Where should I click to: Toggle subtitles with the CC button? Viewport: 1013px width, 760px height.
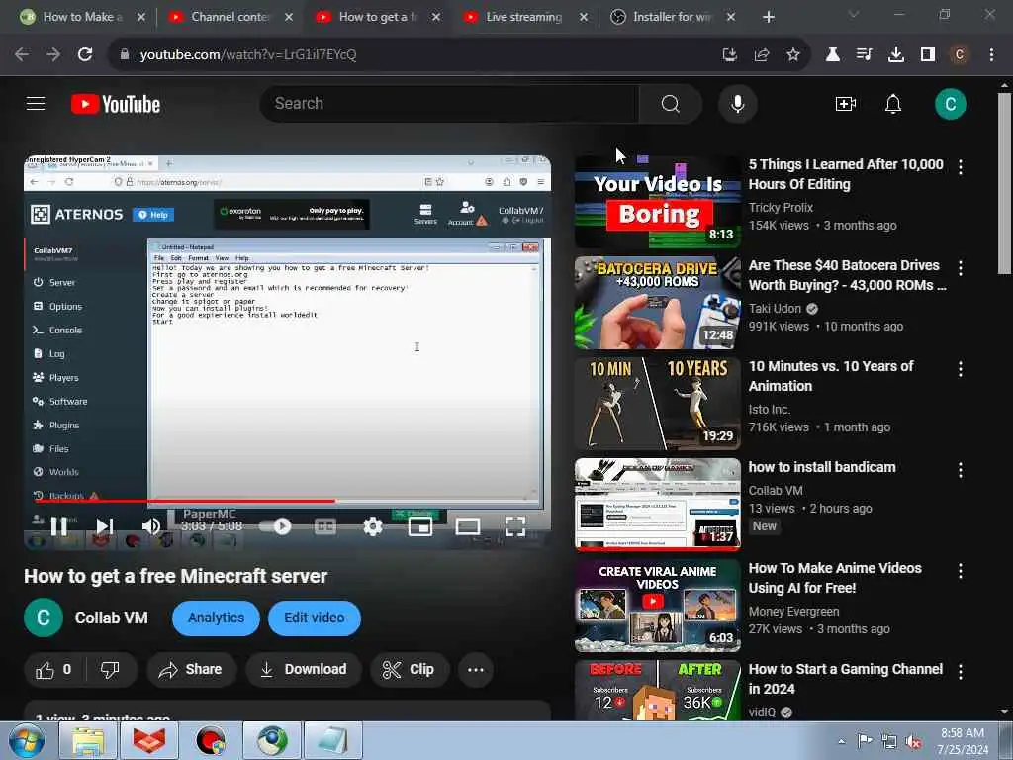(x=324, y=526)
